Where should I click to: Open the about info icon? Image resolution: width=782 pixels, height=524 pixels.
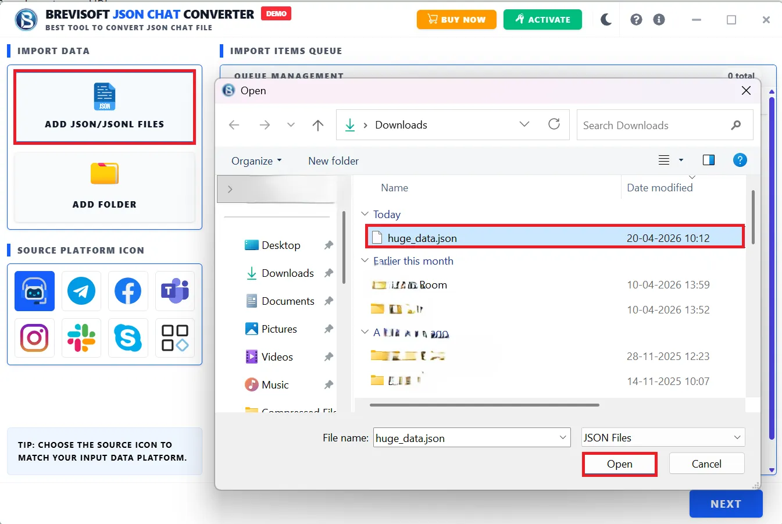click(x=659, y=20)
